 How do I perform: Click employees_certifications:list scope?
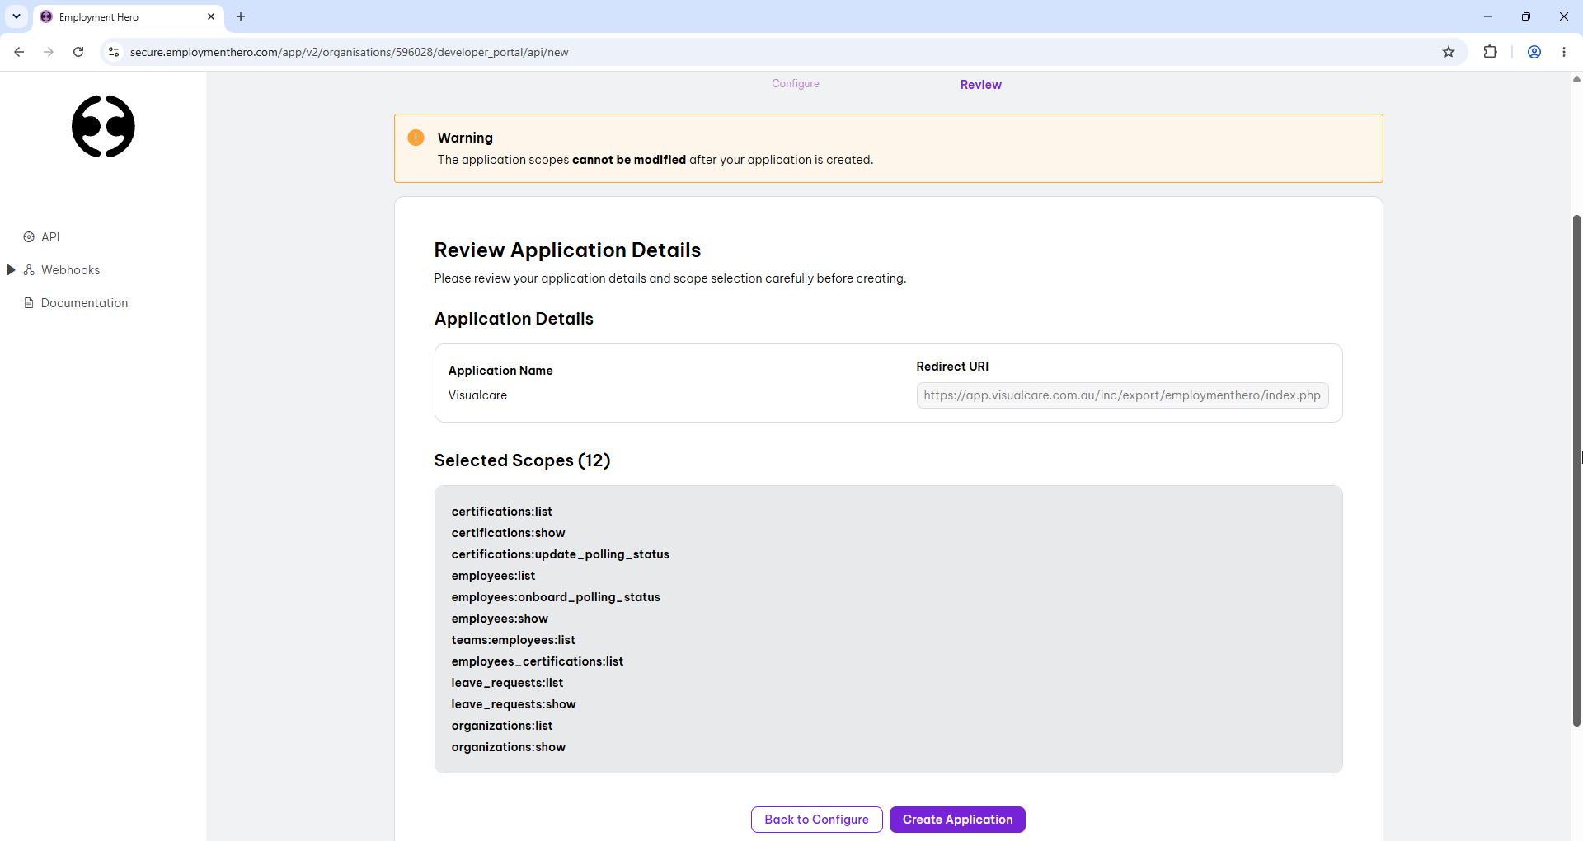click(x=537, y=661)
